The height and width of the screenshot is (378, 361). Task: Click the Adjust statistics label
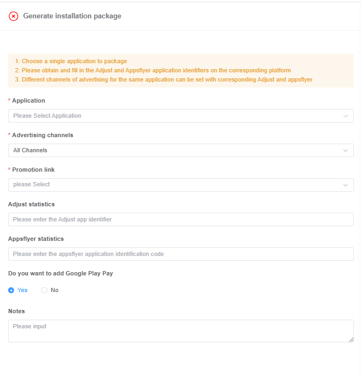coord(31,204)
